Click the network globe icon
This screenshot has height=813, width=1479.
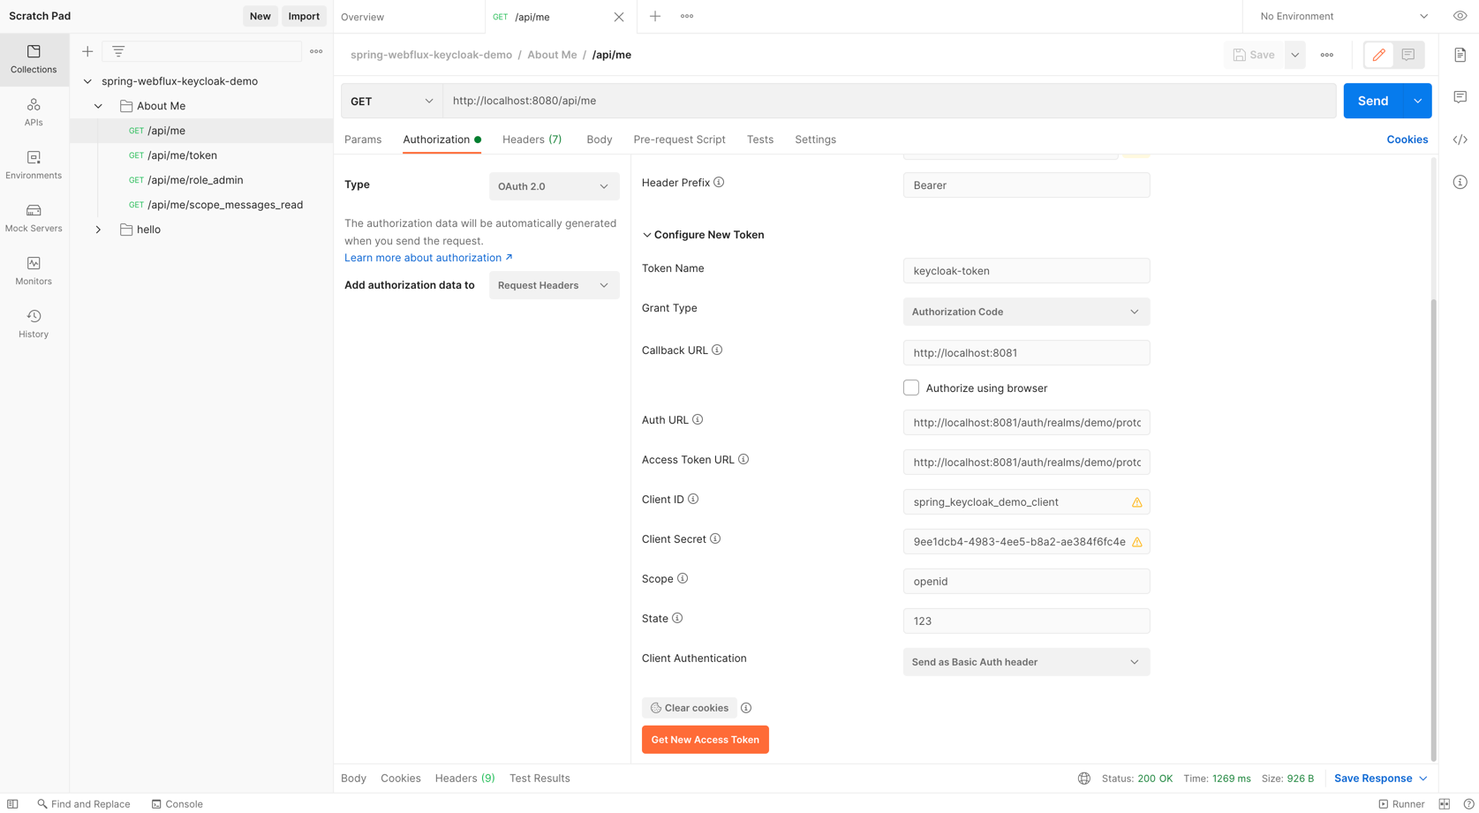click(x=1084, y=779)
